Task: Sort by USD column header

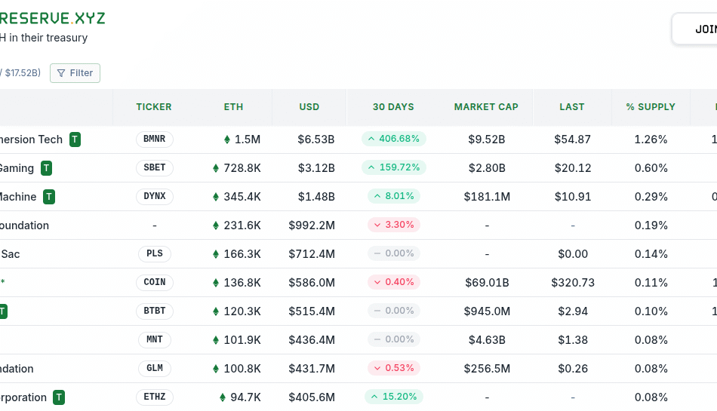Action: 309,107
